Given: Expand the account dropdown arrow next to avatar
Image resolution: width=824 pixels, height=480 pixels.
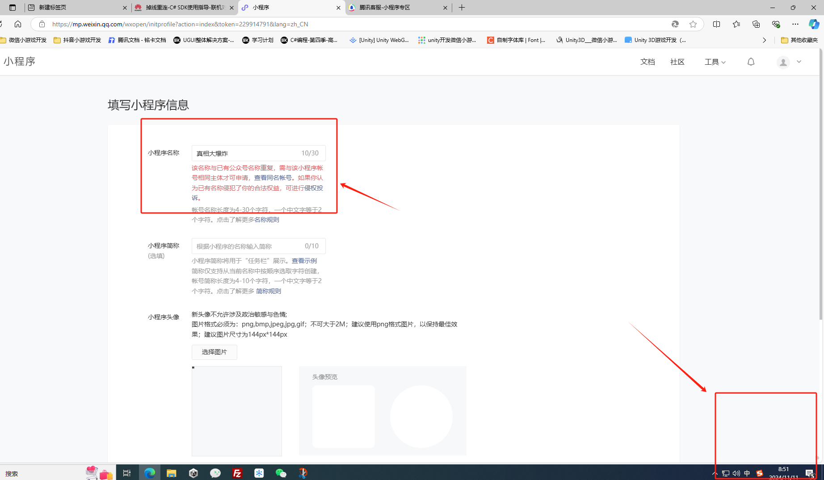Looking at the screenshot, I should coord(799,62).
